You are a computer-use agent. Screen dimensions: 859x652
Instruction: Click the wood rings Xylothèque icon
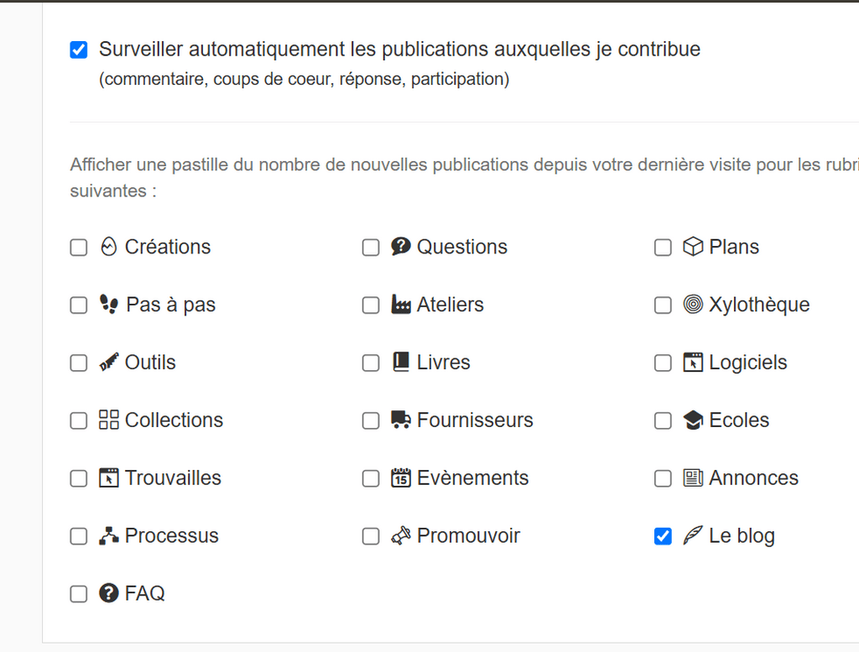click(693, 304)
